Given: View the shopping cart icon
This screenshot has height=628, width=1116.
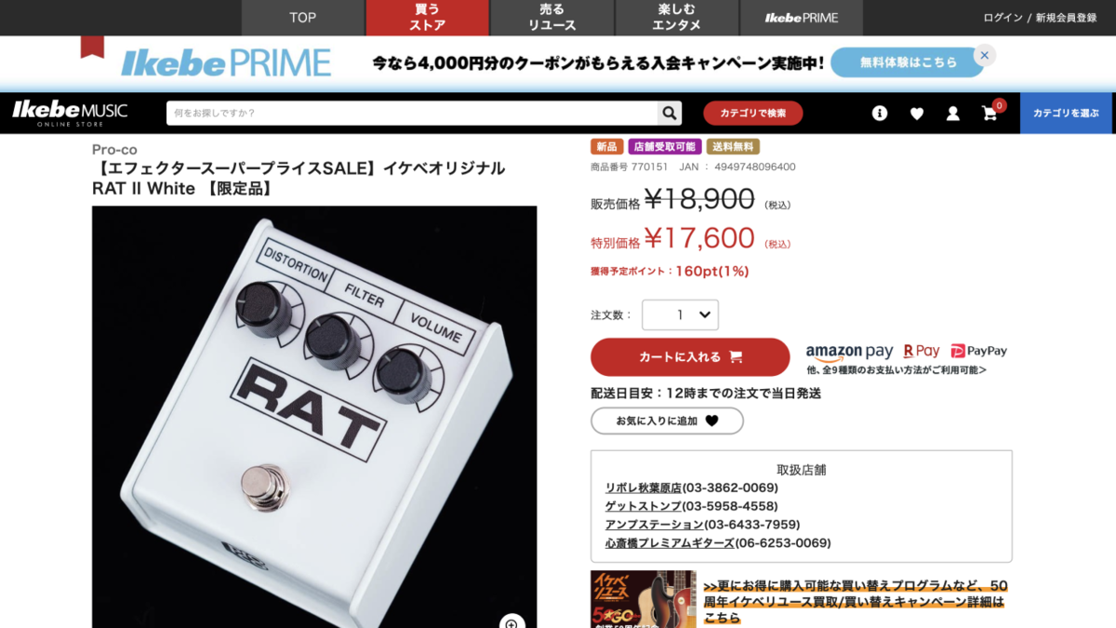Looking at the screenshot, I should point(990,114).
